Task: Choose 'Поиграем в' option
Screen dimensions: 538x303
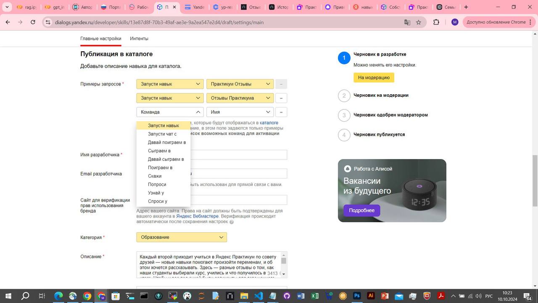Action: pos(164,167)
